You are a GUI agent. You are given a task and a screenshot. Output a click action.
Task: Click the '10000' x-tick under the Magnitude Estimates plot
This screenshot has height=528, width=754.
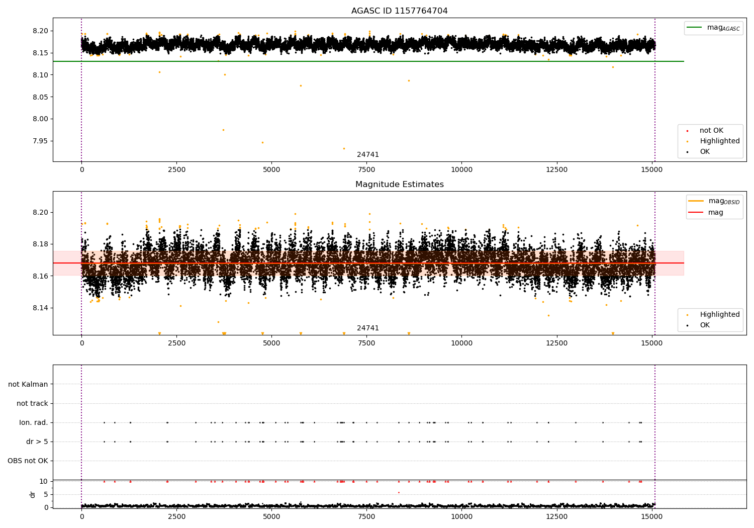click(461, 343)
